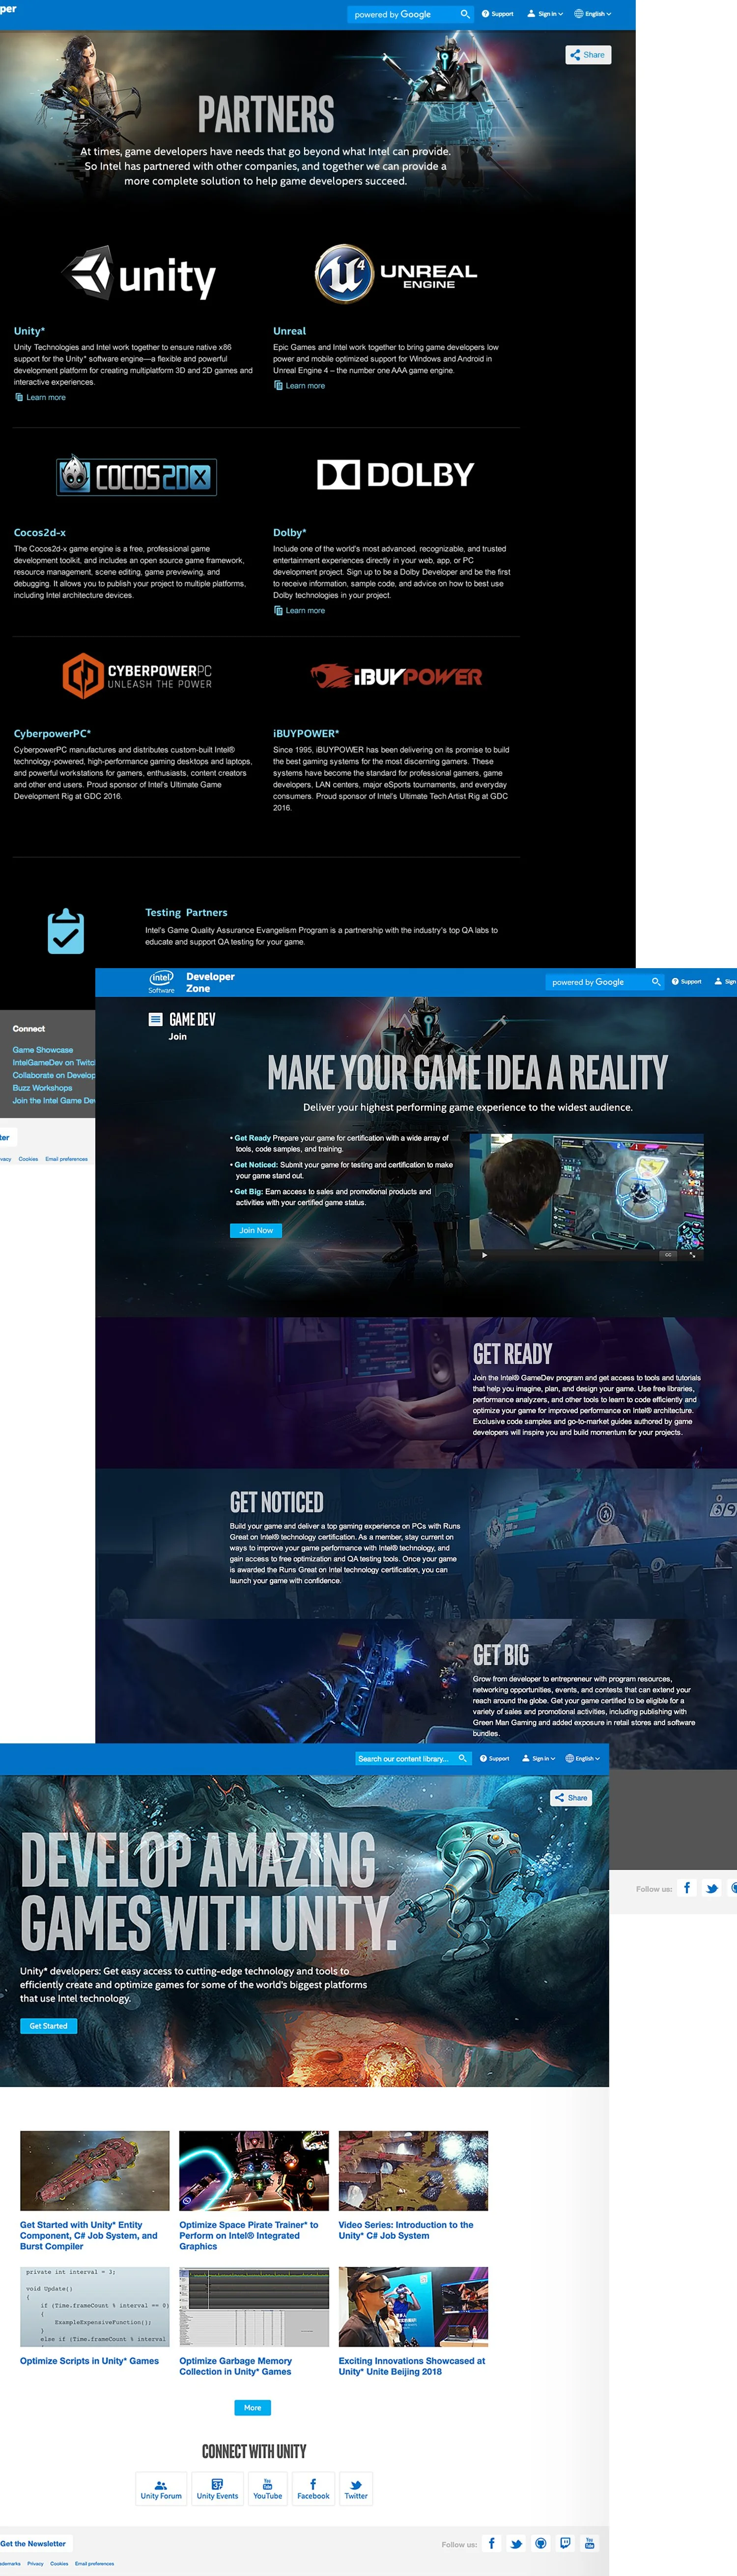The height and width of the screenshot is (2576, 737).
Task: Click the Testing Partners clipboard icon
Action: [x=66, y=931]
